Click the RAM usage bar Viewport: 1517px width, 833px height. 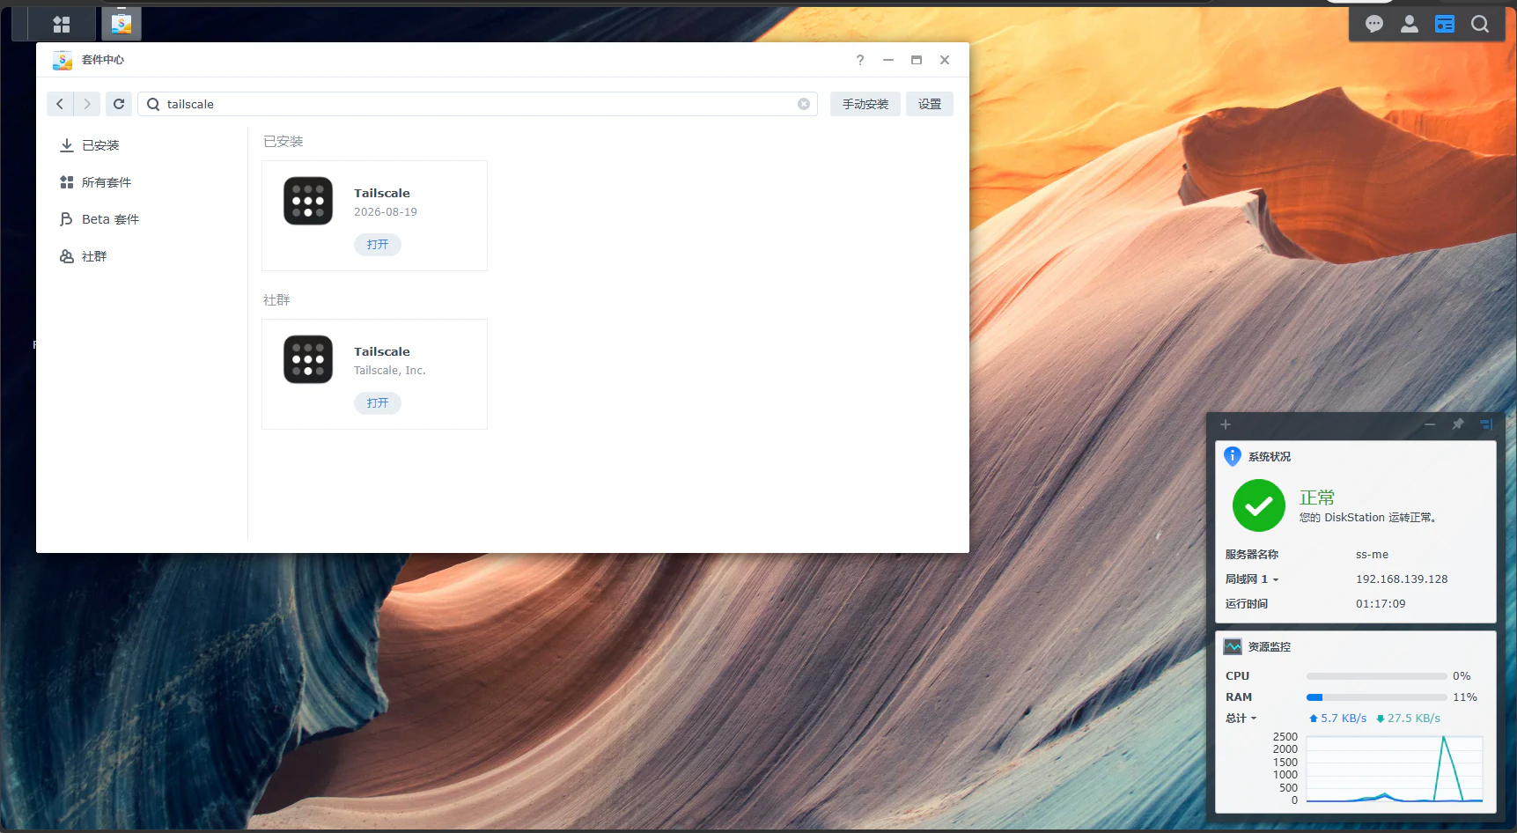click(x=1377, y=697)
